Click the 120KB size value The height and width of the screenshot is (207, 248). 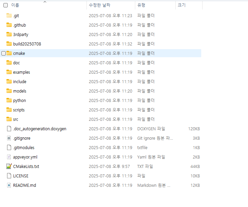(x=194, y=129)
